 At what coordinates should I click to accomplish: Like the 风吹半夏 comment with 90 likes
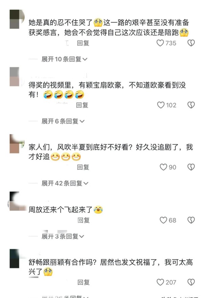163,167
